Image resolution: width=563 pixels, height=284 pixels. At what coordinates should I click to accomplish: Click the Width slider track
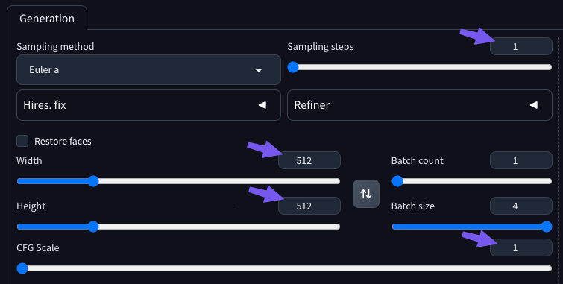178,181
